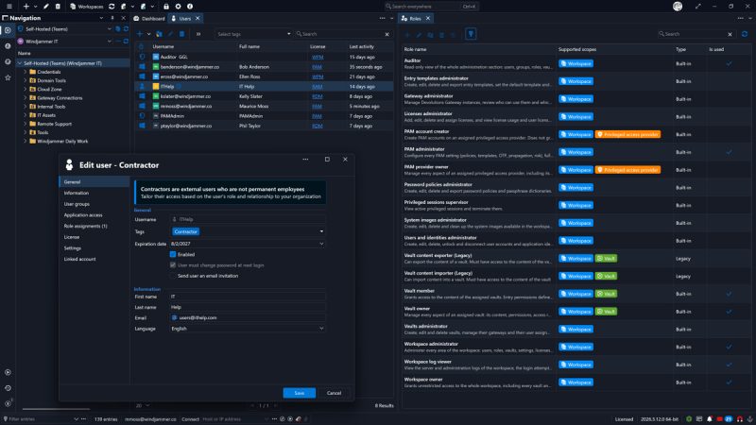This screenshot has width=756, height=425.
Task: Click the First name field
Action: click(248, 297)
